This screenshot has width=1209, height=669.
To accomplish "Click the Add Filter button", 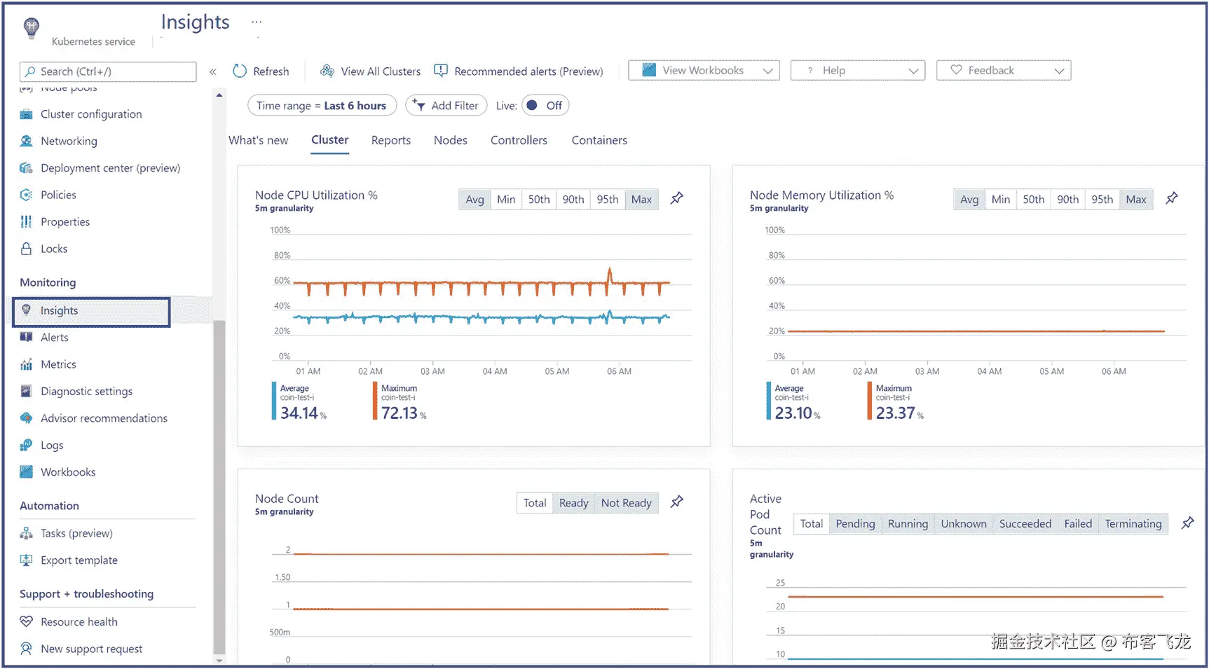I will point(446,106).
